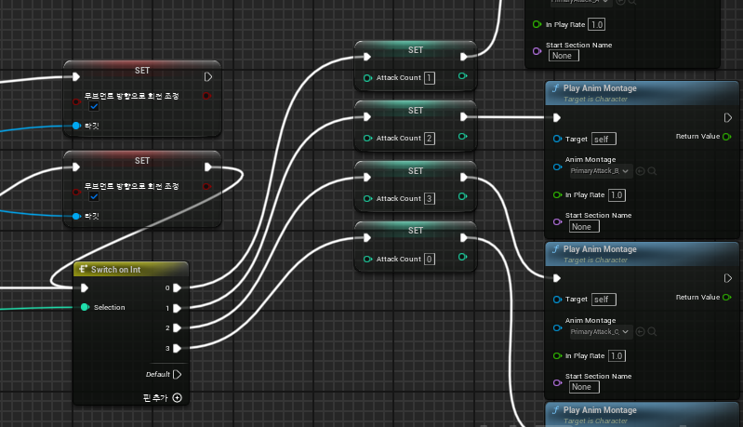Click output pin 2 of Switch on Int
The height and width of the screenshot is (427, 743).
(177, 327)
